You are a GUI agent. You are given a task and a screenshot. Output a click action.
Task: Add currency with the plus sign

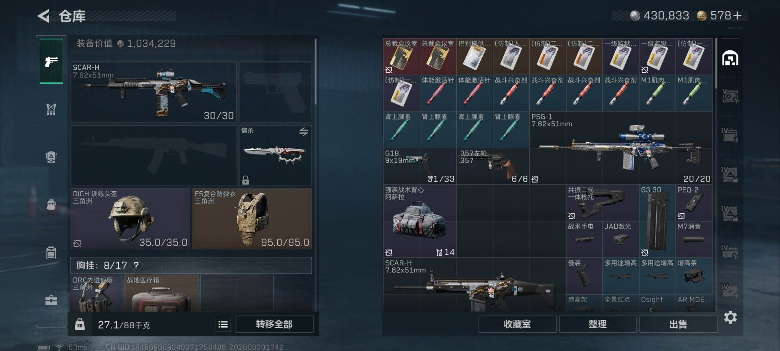coord(737,15)
